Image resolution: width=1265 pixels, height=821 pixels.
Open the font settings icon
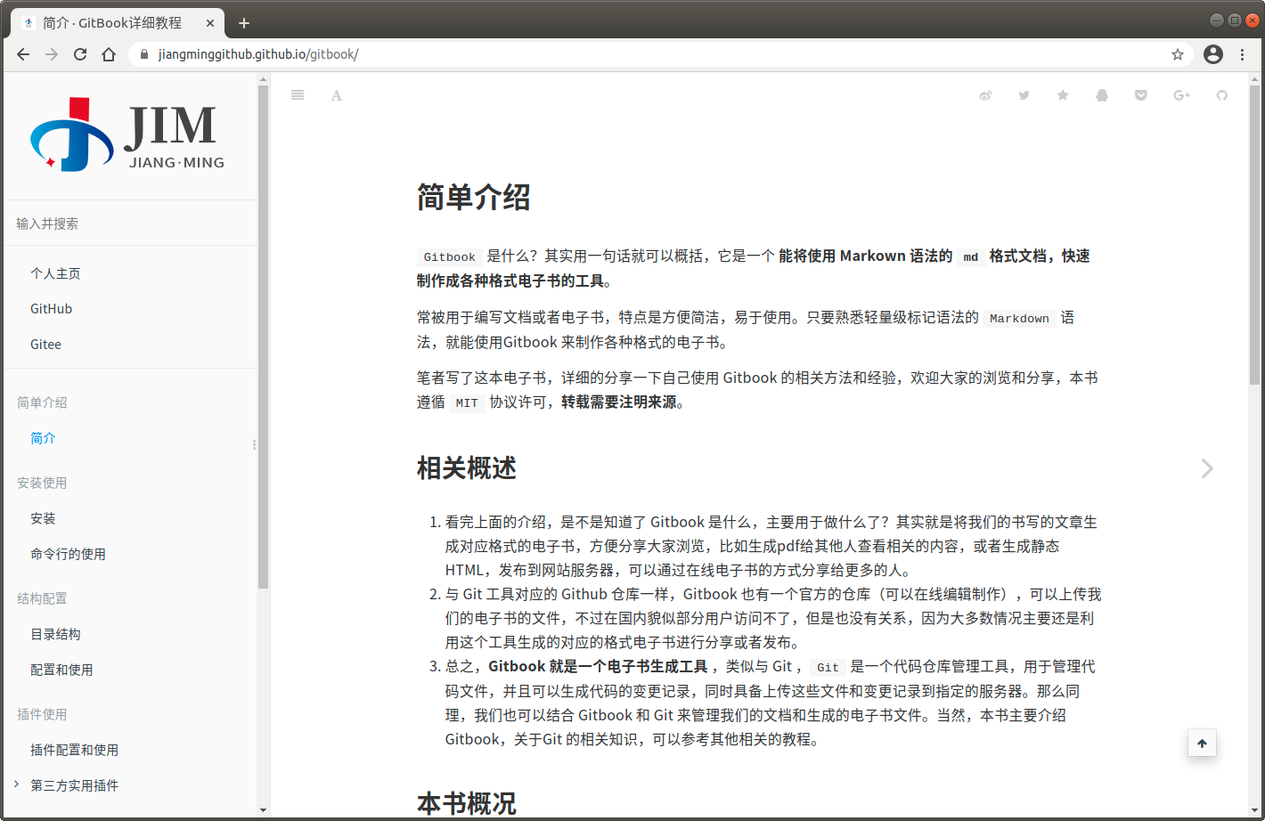337,95
